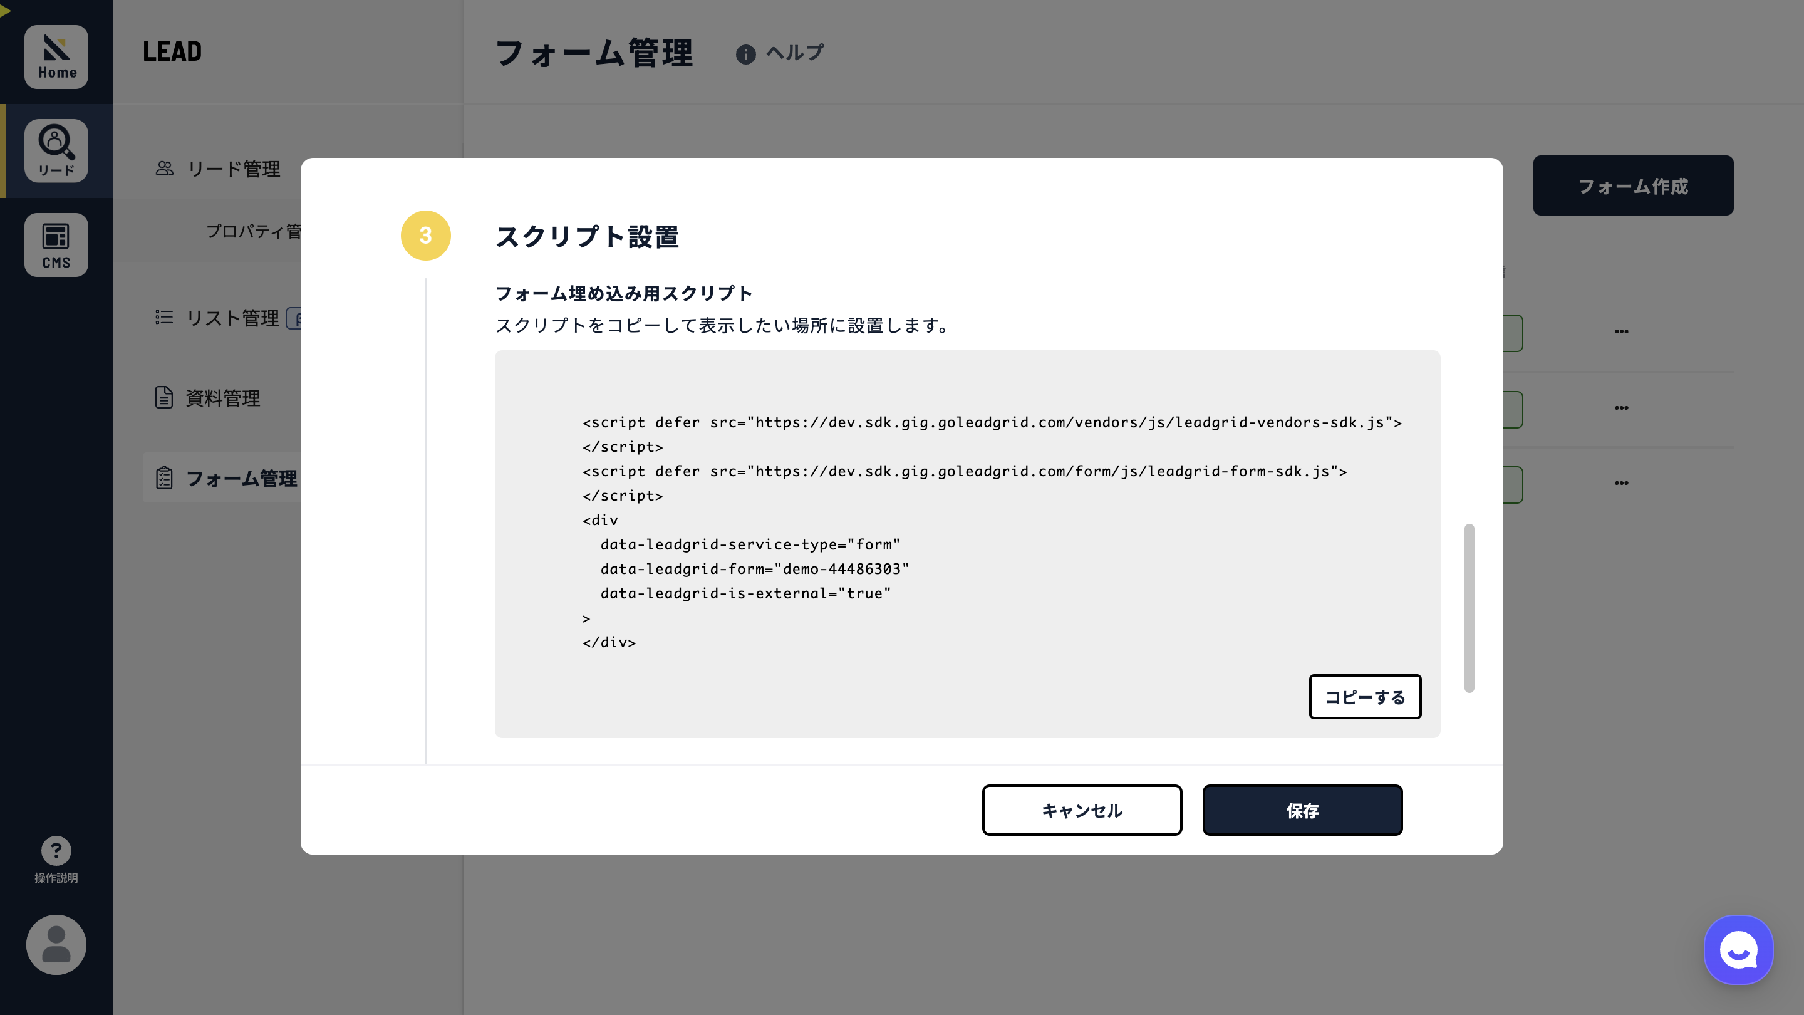Open the first row's three-dot menu
This screenshot has width=1804, height=1015.
click(x=1621, y=331)
